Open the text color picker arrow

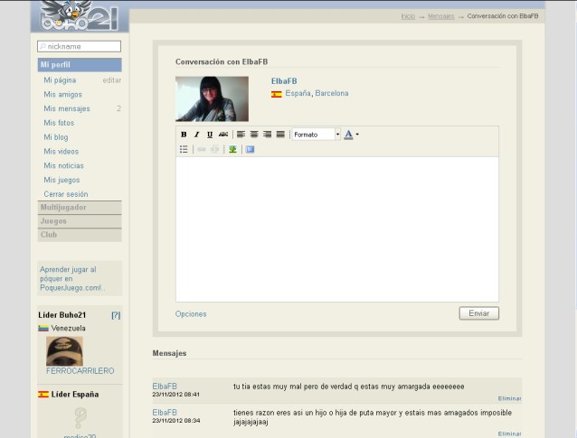(x=357, y=135)
